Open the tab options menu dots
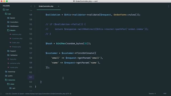Viewport: 171px width, 96px height. (169, 6)
